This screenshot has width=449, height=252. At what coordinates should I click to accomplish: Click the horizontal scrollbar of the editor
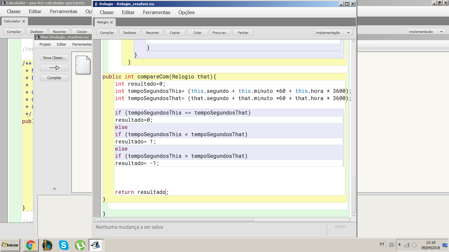click(176, 220)
